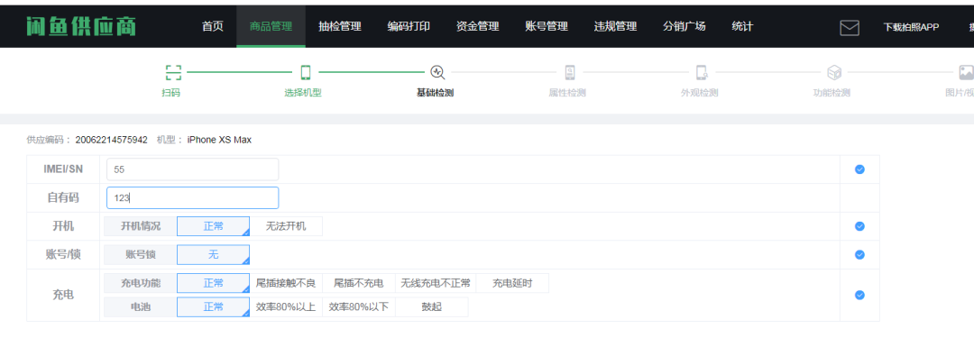Select 正常 for 充电功能
The height and width of the screenshot is (338, 974).
pyautogui.click(x=213, y=283)
